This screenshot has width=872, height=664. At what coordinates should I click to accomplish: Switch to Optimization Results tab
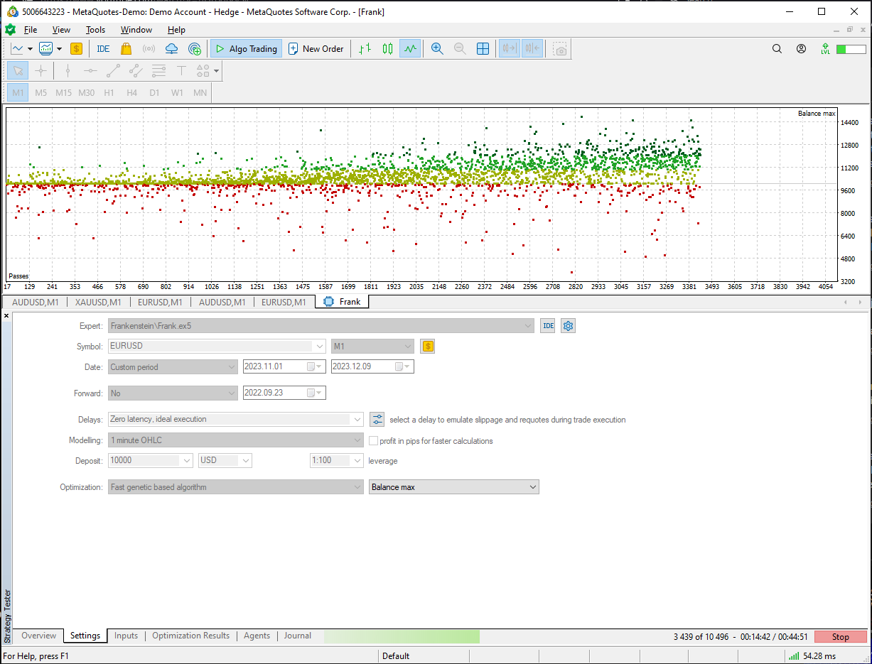pyautogui.click(x=190, y=636)
